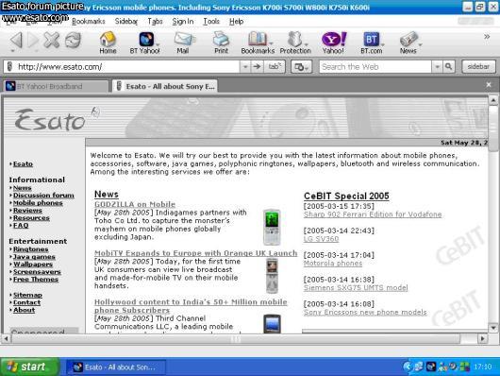Viewport: 500px width, 376px height.
Task: Open the Mail envelope icon
Action: click(x=183, y=43)
